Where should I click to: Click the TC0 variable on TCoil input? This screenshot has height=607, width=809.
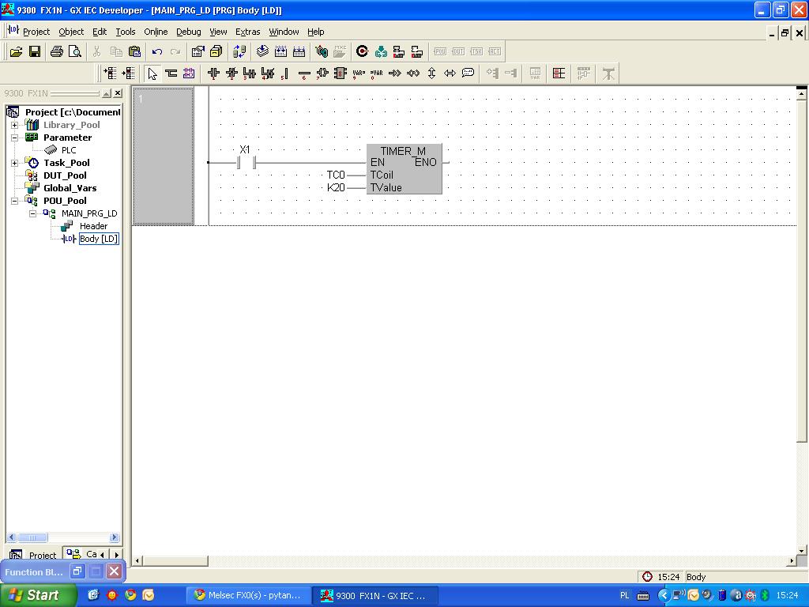click(335, 175)
